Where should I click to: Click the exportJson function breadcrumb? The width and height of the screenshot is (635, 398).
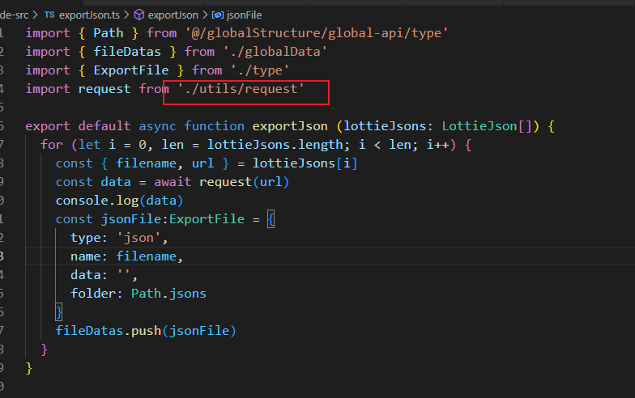[x=173, y=15]
